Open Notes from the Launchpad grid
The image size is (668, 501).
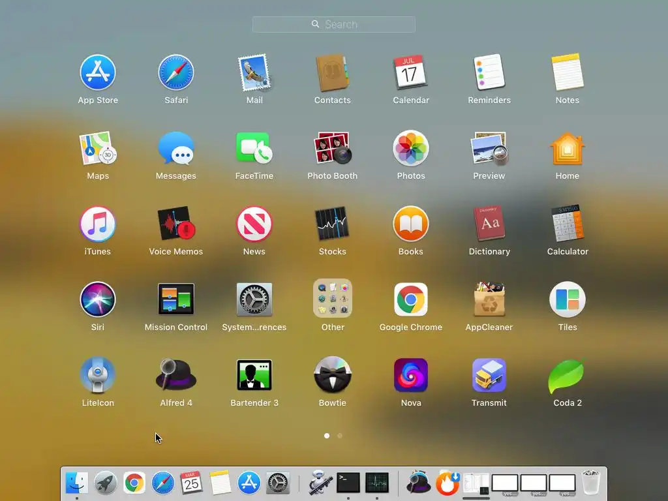(568, 72)
